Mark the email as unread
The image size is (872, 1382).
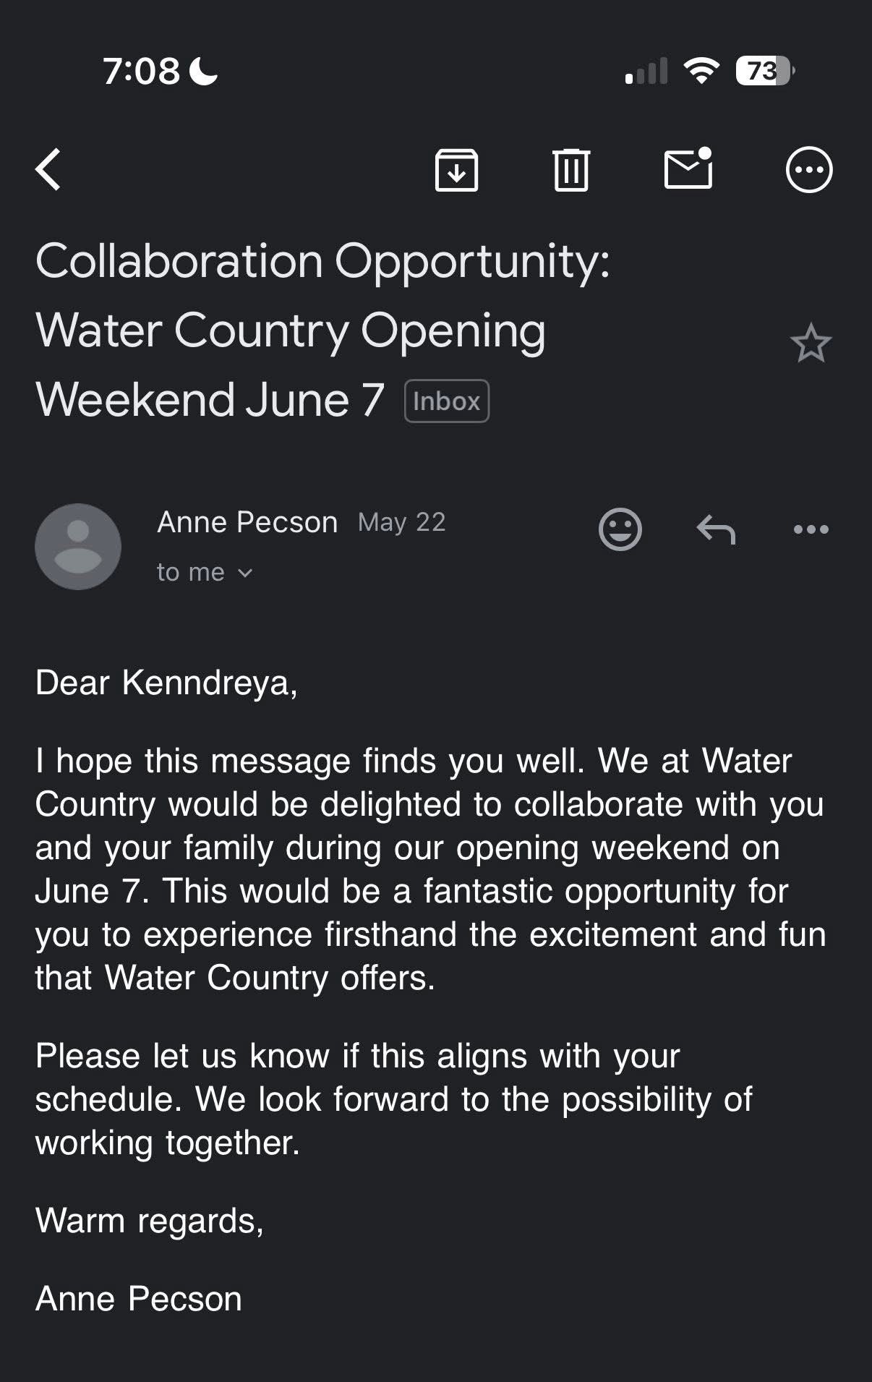coord(688,169)
